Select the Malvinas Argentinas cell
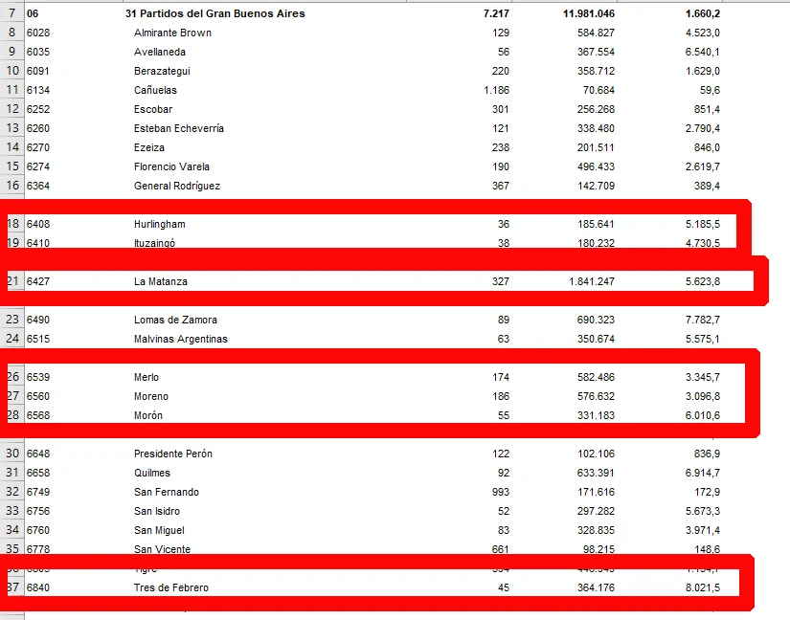 click(181, 339)
